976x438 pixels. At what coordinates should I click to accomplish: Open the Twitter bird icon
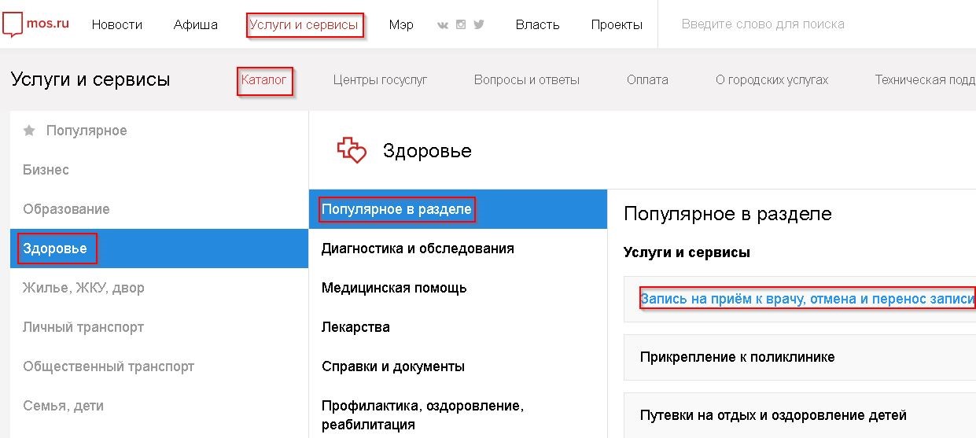coord(478,24)
